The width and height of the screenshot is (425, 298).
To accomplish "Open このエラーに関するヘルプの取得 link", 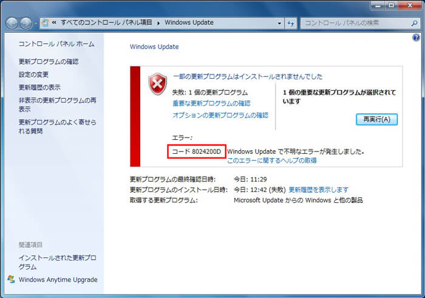I will [272, 161].
